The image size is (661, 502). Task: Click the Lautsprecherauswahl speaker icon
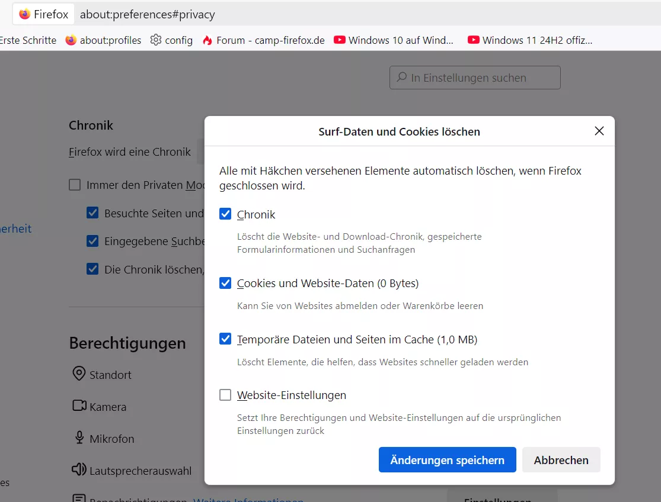point(79,470)
